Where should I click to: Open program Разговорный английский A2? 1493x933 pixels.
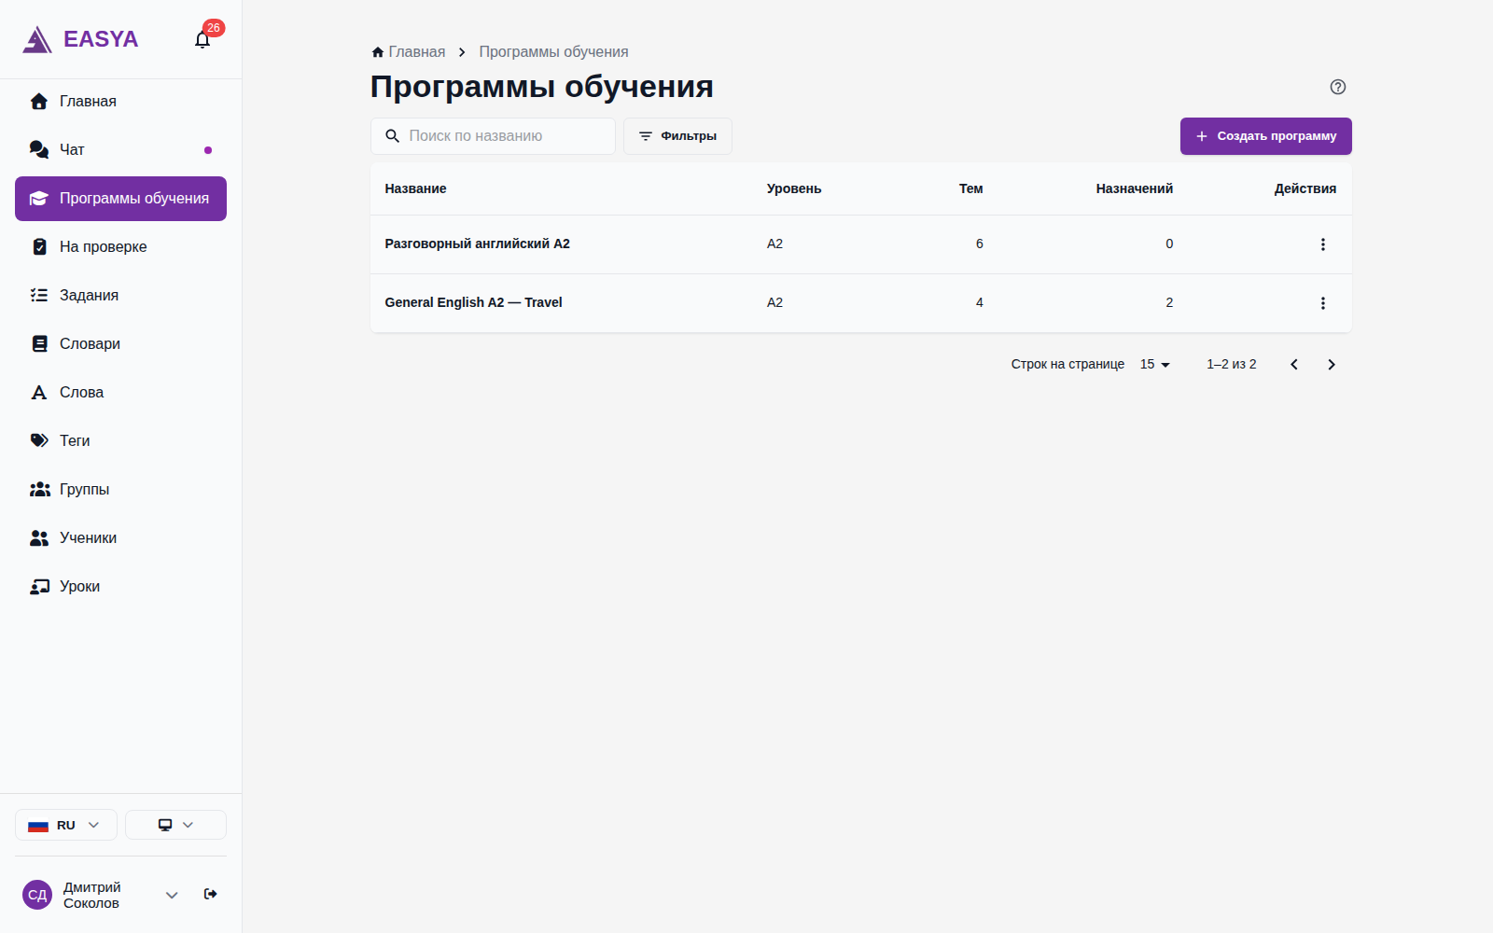(x=477, y=244)
